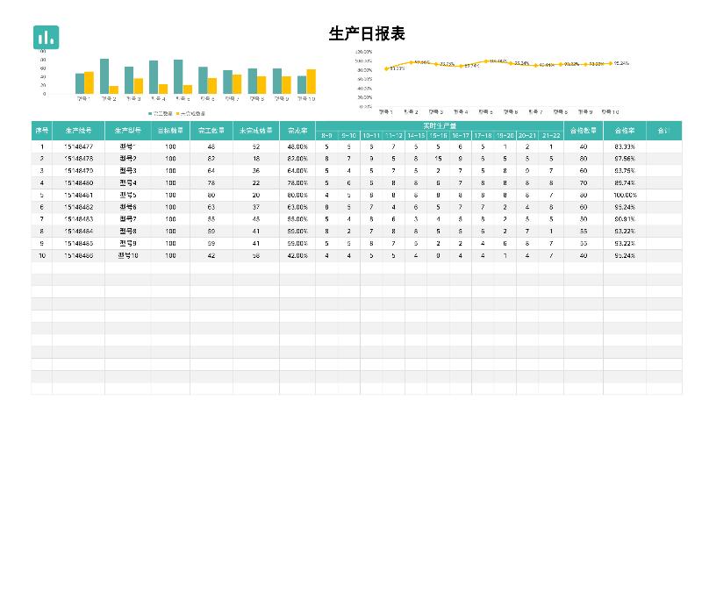Click the 合格数量 column header
The height and width of the screenshot is (614, 702).
[584, 131]
